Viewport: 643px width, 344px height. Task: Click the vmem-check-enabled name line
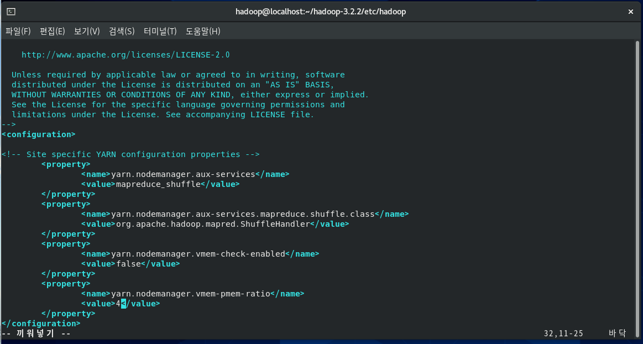coord(200,254)
